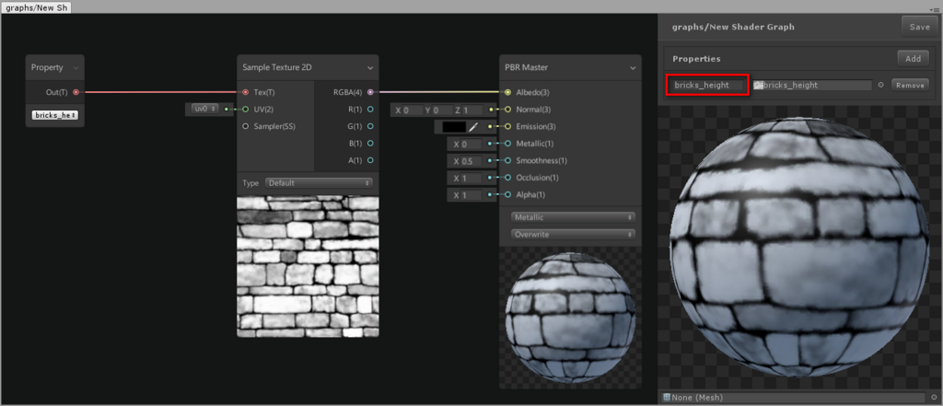This screenshot has width=943, height=406.
Task: Edit the Smoothness X 0.5 field
Action: click(471, 161)
